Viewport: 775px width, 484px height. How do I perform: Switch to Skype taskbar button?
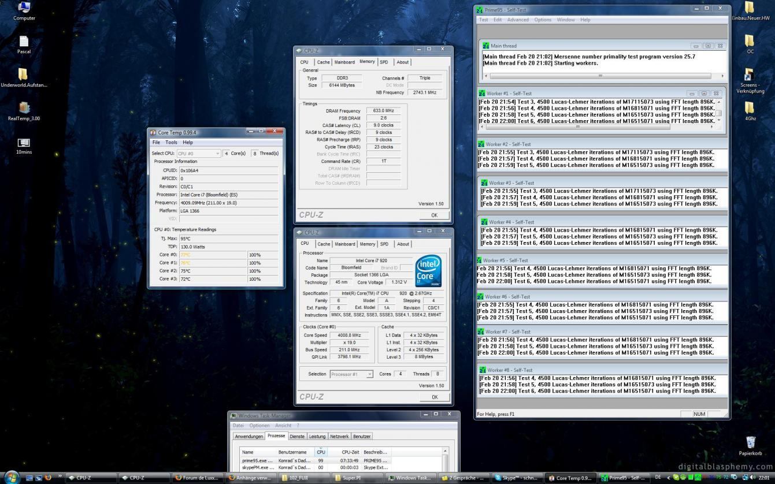tap(517, 478)
